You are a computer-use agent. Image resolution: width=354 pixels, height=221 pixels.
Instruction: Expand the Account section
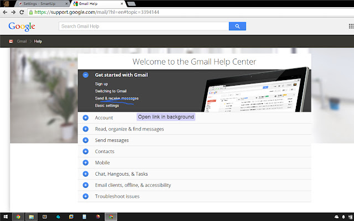[86, 118]
